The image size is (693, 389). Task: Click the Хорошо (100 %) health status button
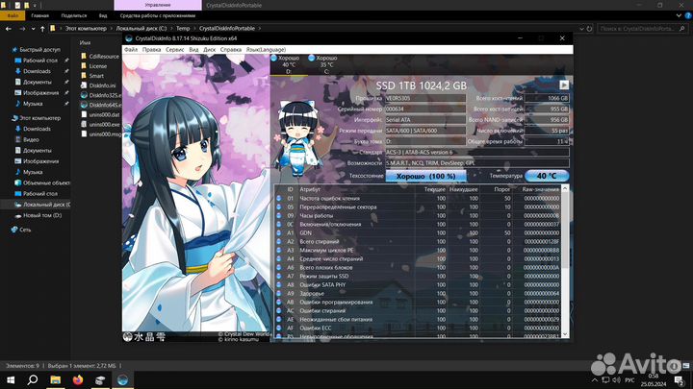click(425, 177)
